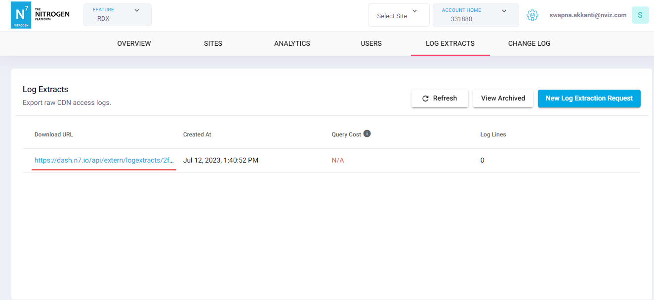Click the Created At column header
The image size is (654, 300).
(197, 134)
